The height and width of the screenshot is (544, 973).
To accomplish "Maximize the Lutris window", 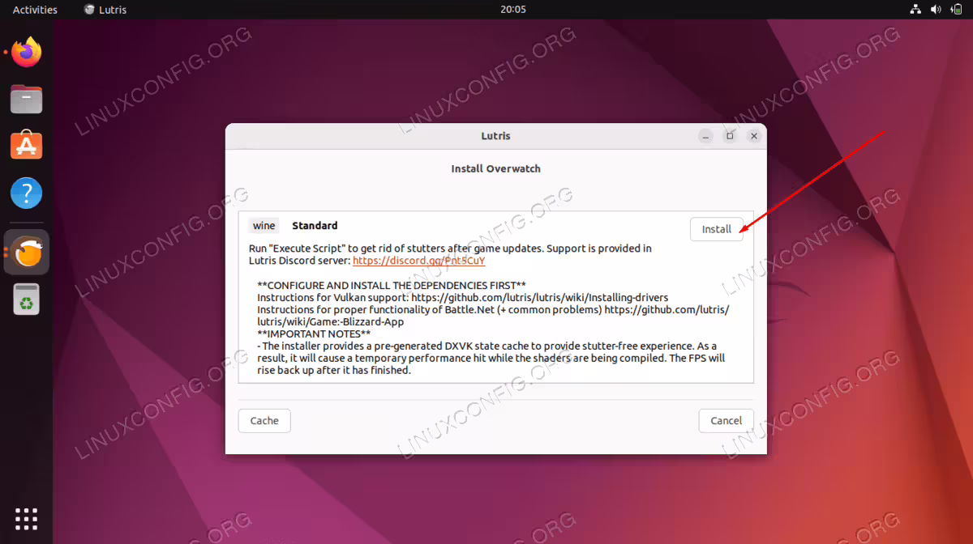I will [730, 136].
